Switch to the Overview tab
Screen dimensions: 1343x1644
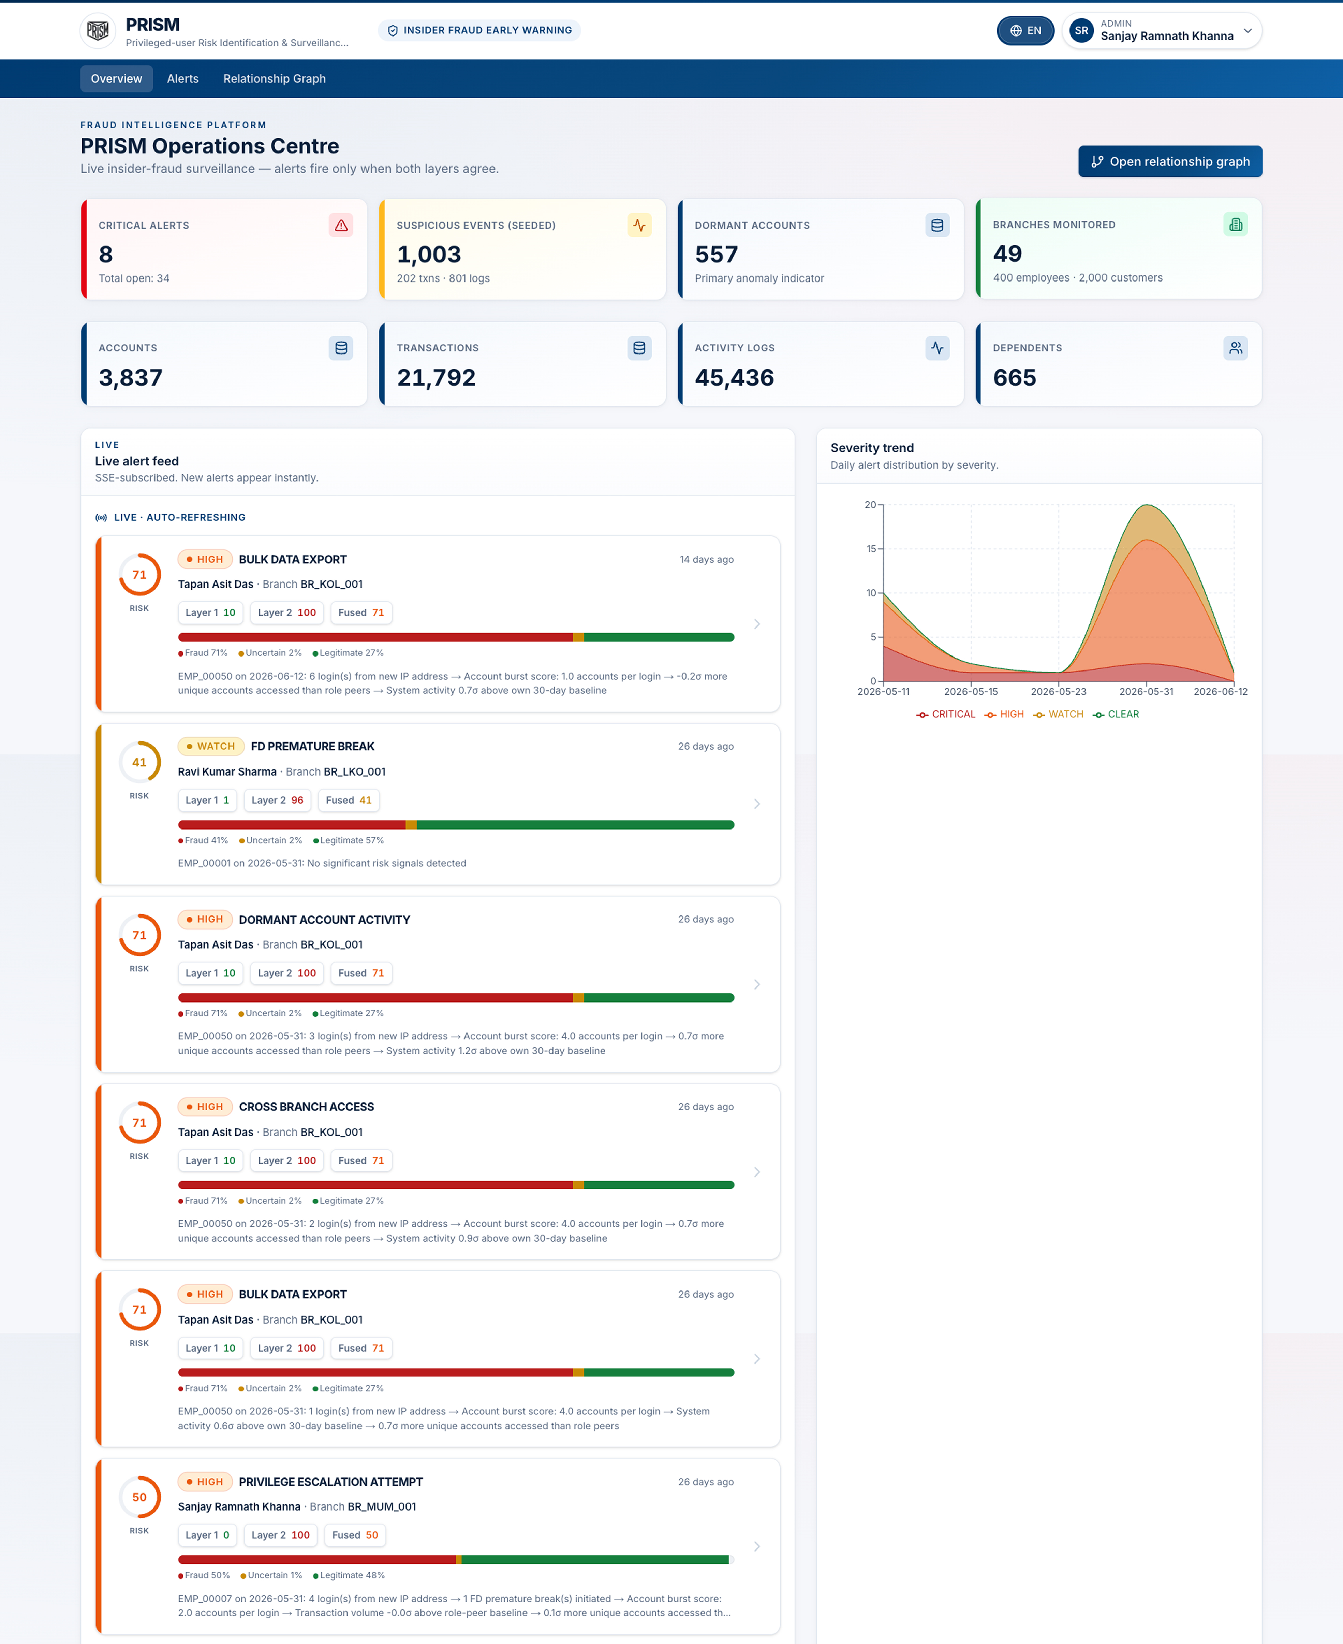coord(117,78)
